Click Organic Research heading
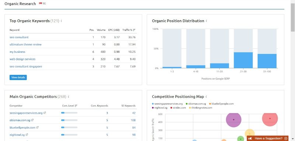This screenshot has height=141, width=295. (x=20, y=4)
